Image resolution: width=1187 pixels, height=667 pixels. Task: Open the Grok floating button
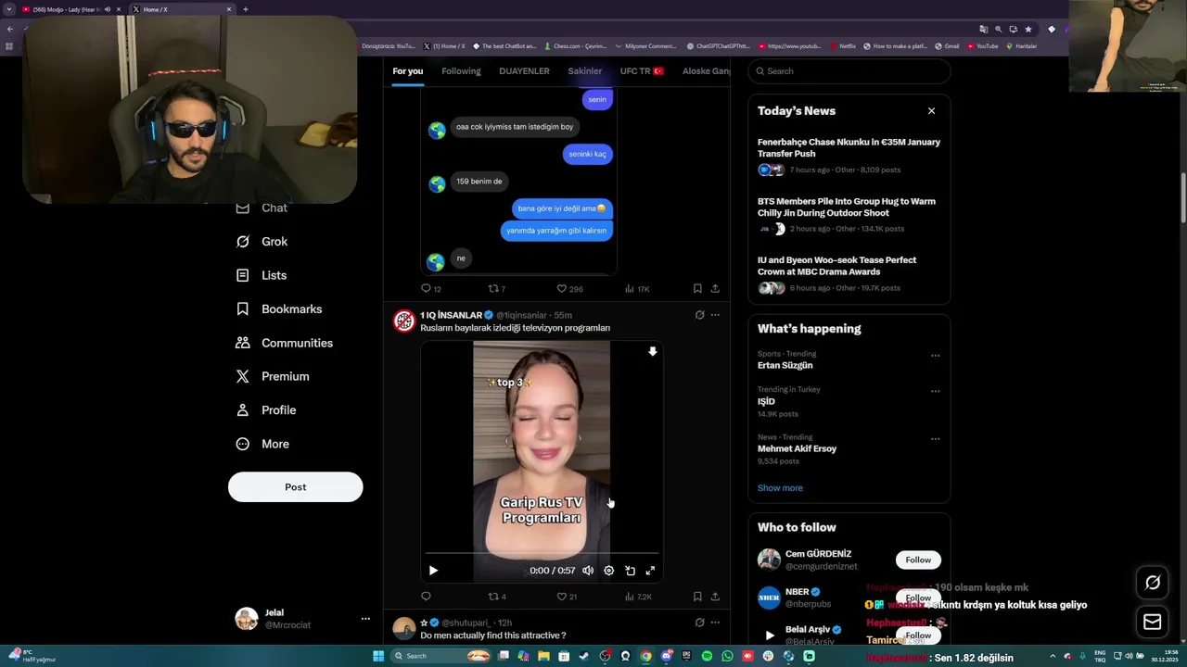click(1153, 583)
